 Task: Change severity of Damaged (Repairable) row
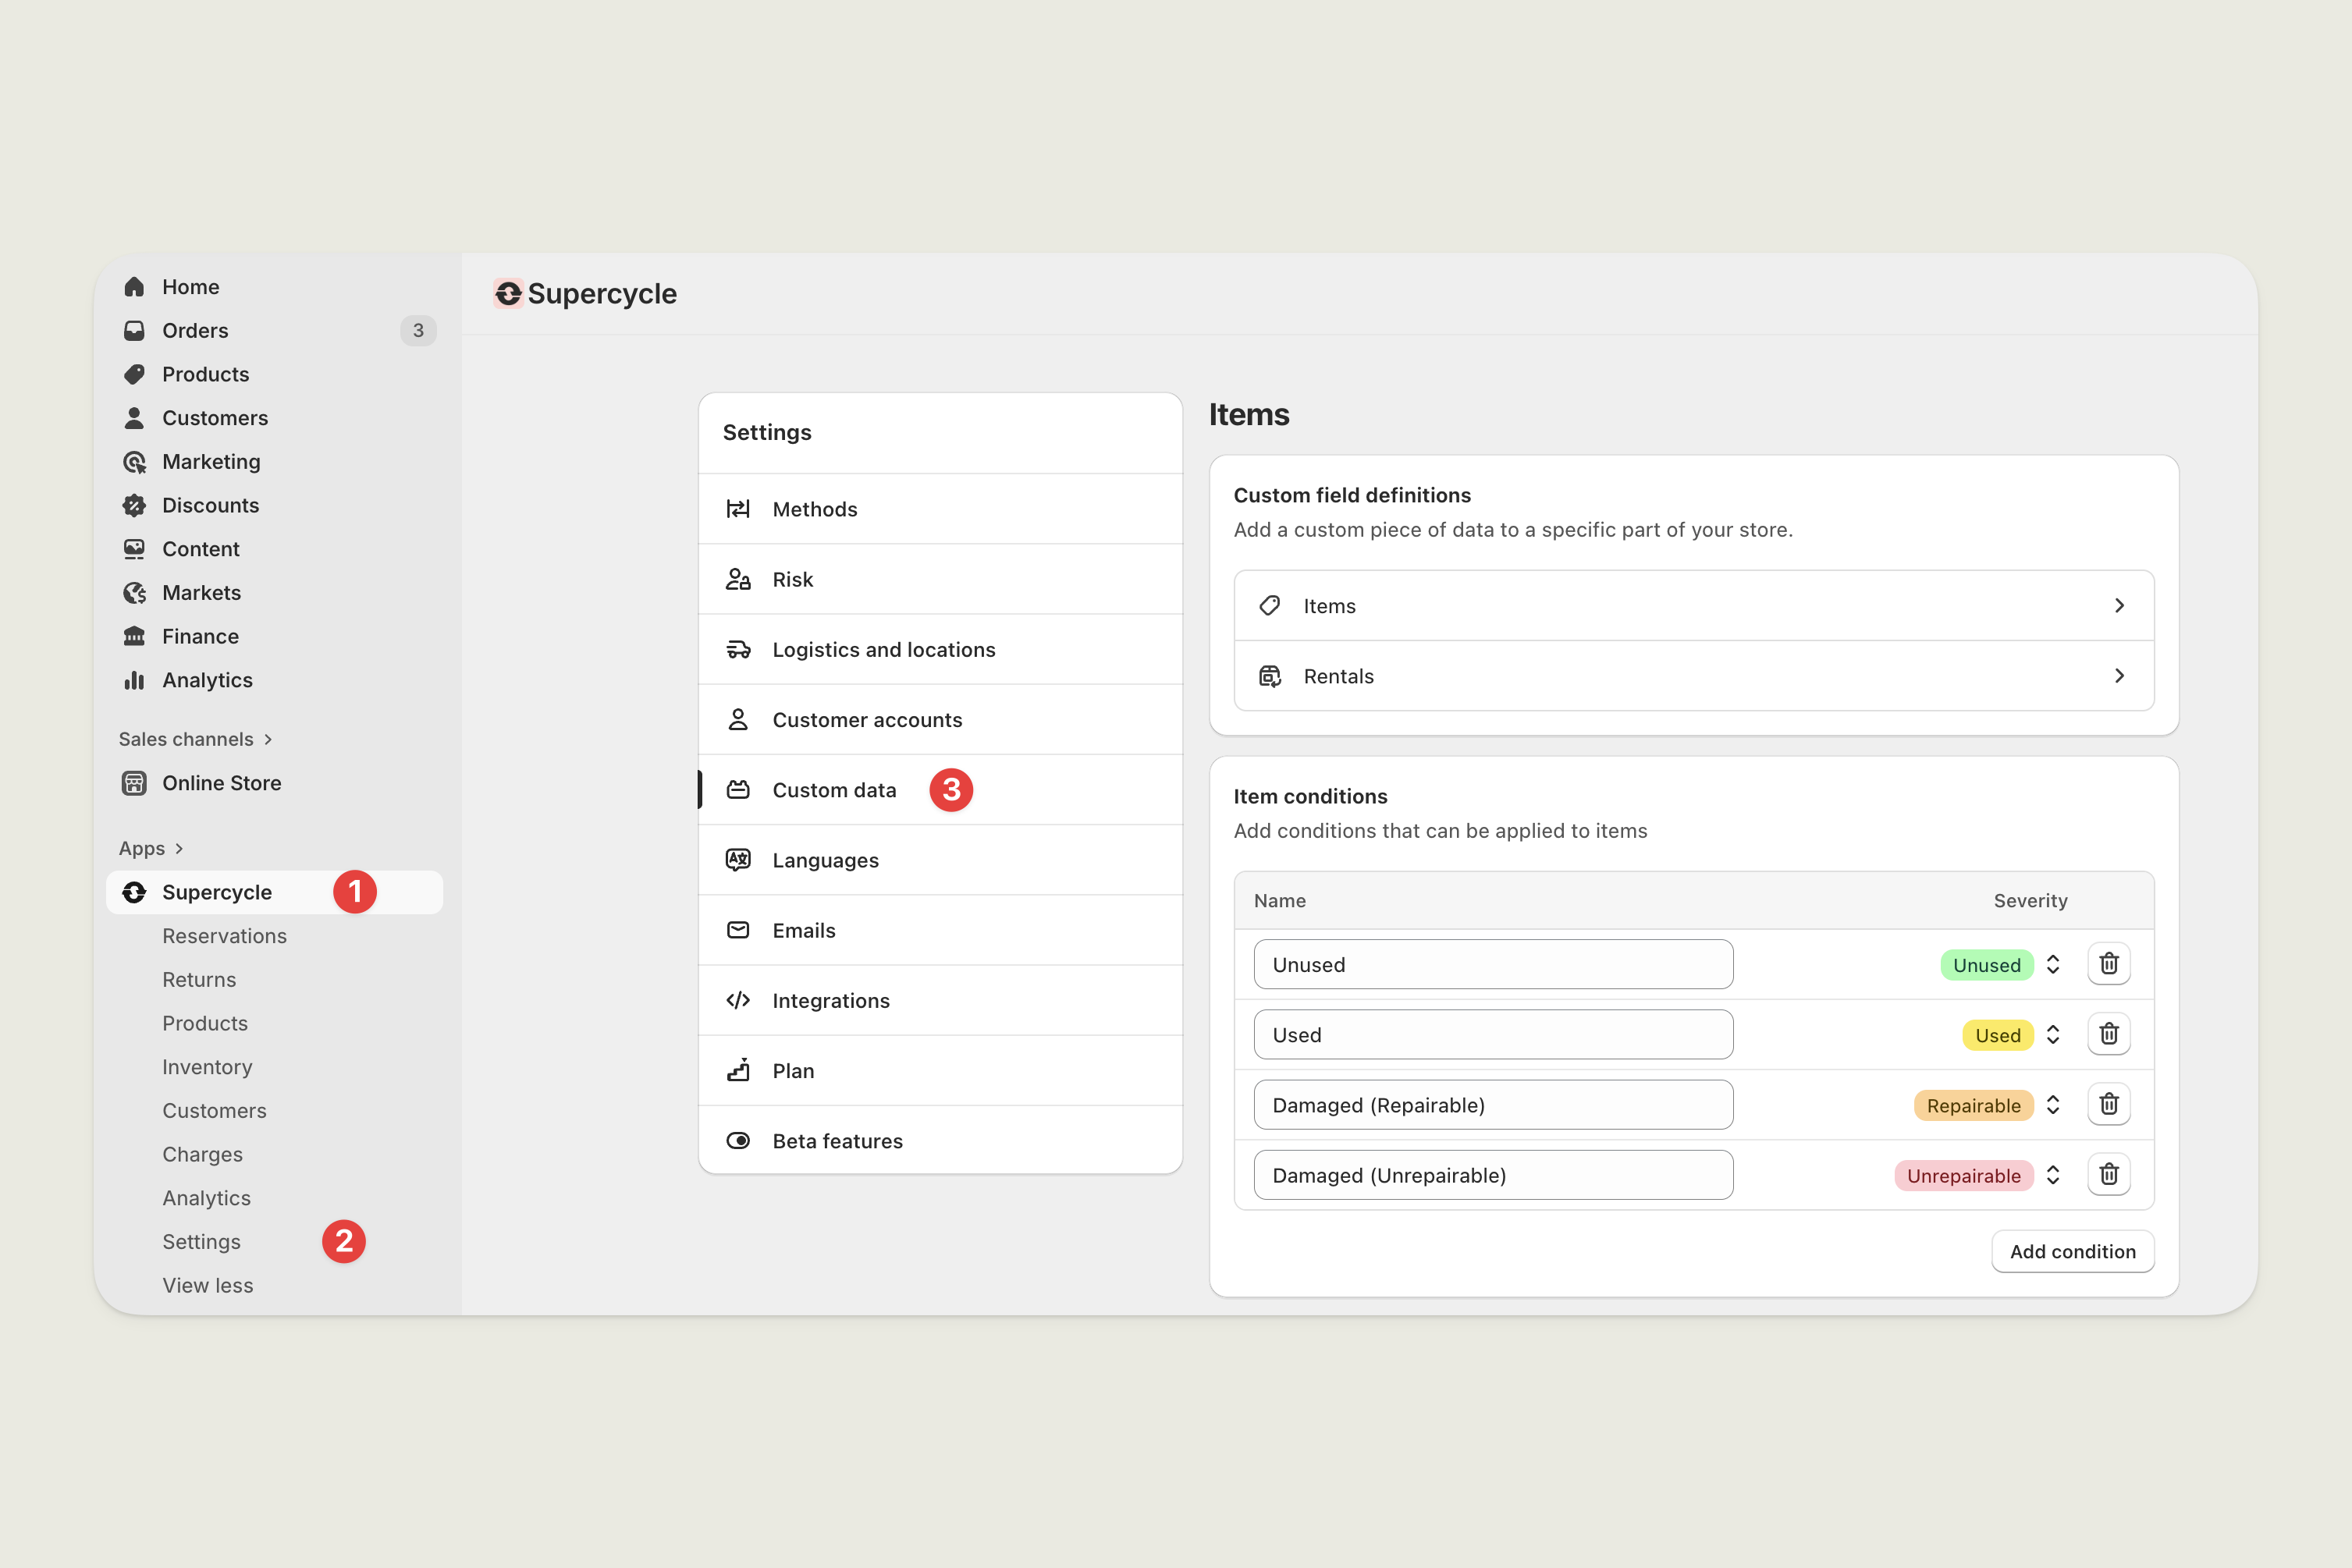click(2052, 1105)
